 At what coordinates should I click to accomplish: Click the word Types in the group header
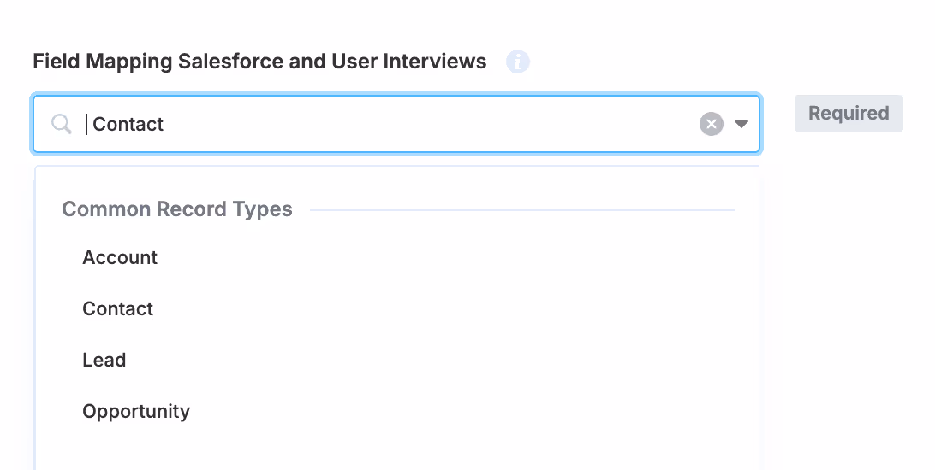[265, 210]
